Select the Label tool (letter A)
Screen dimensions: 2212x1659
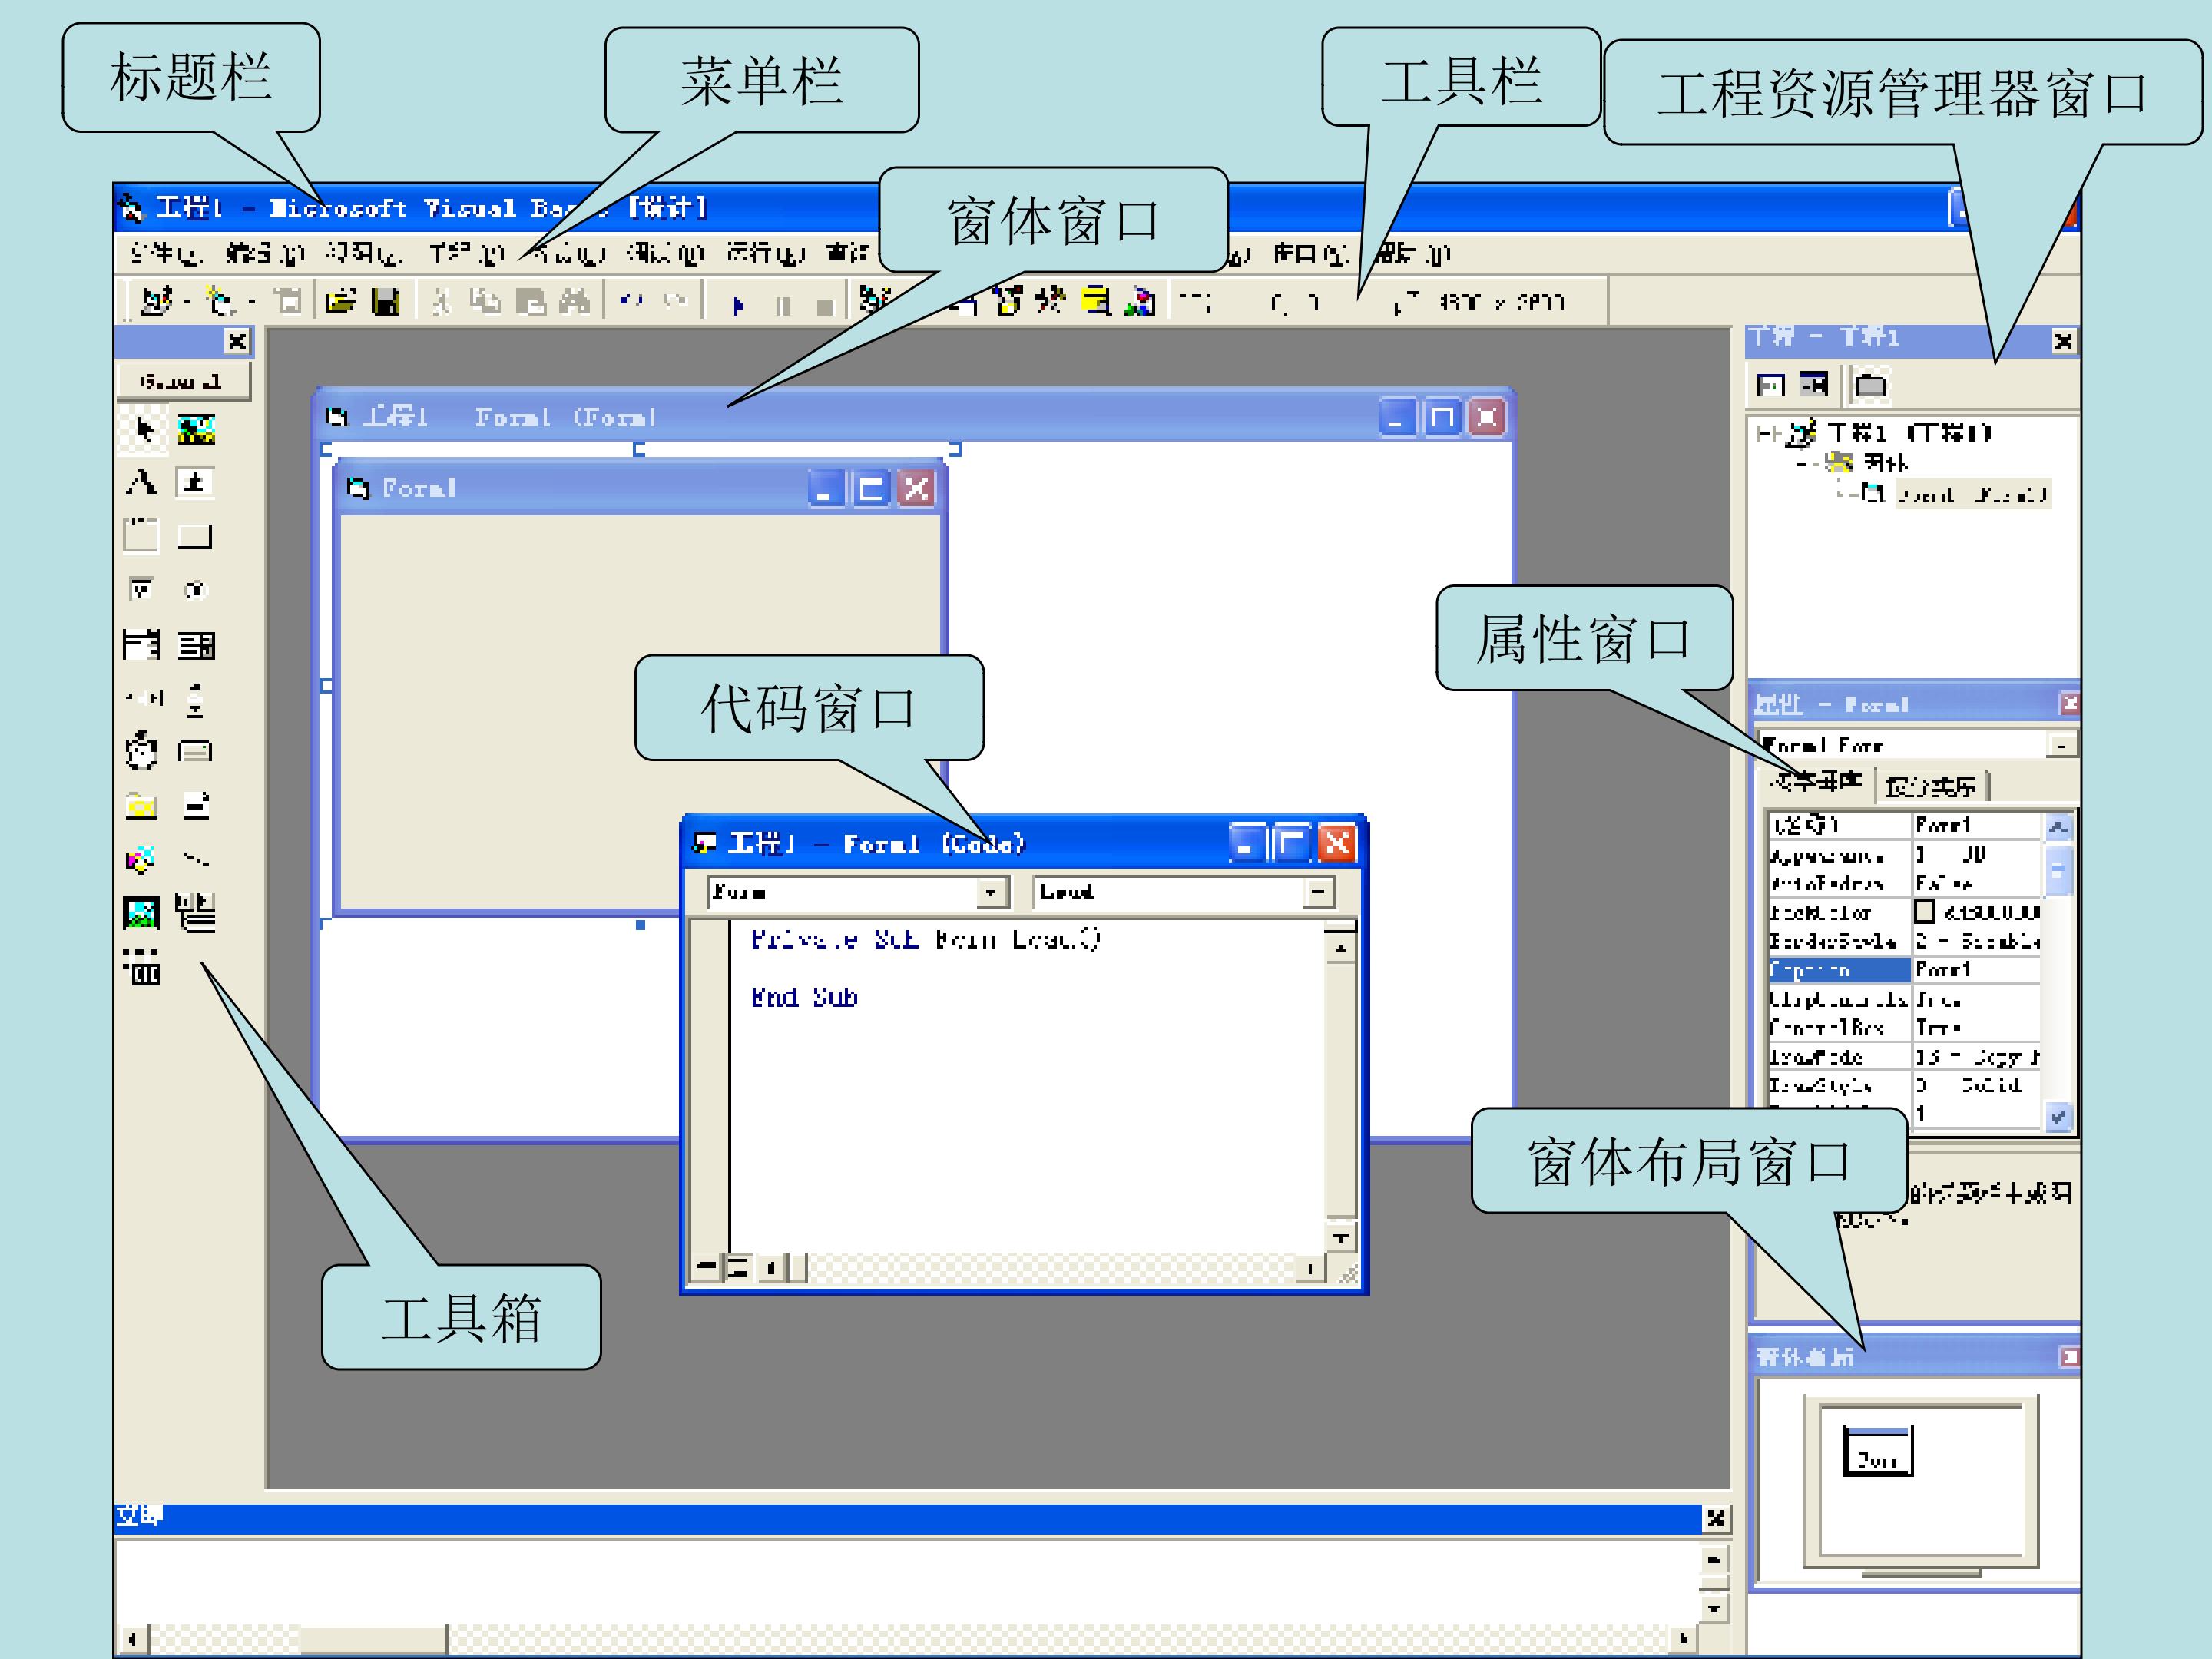pos(141,483)
